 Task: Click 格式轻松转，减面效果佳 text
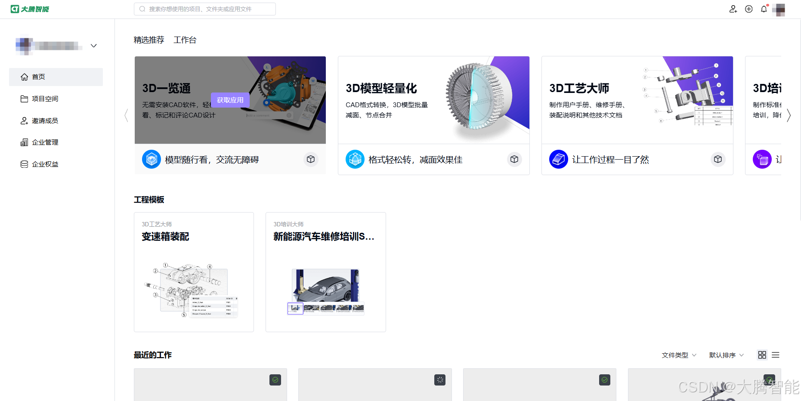[415, 160]
